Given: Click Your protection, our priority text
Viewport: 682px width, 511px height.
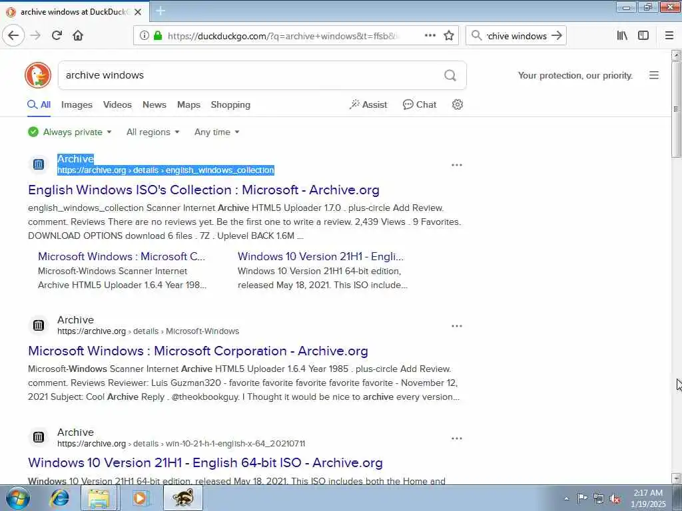Looking at the screenshot, I should [575, 76].
